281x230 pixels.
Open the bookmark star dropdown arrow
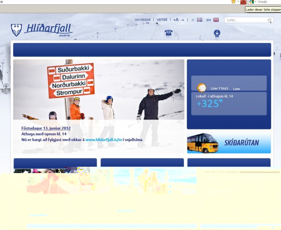(x=238, y=2)
